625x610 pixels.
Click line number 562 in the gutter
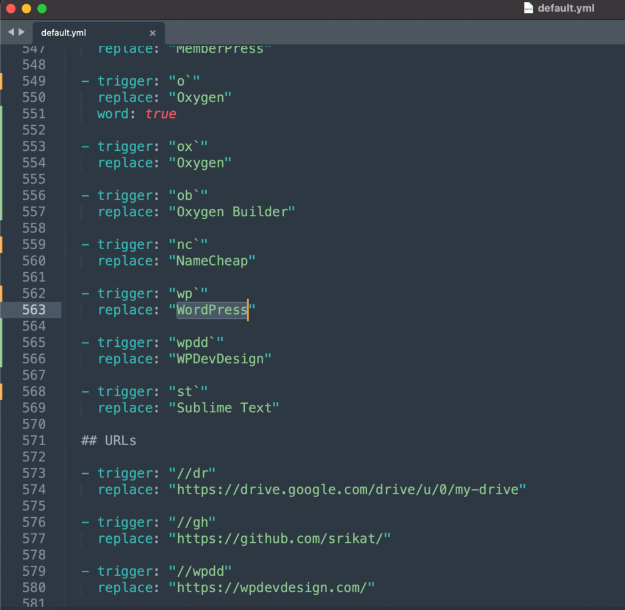(34, 294)
